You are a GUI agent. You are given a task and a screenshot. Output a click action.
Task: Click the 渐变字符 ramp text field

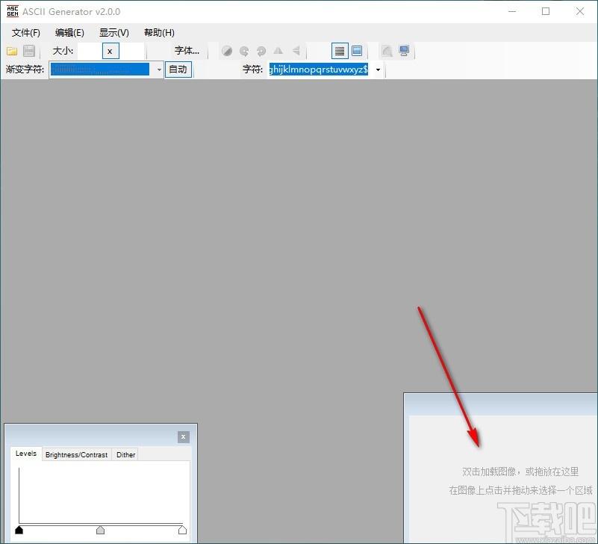(100, 69)
